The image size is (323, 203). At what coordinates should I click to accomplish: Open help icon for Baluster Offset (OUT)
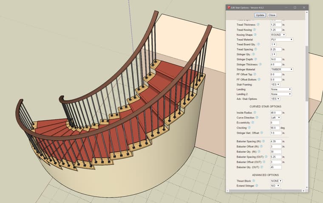point(264,162)
